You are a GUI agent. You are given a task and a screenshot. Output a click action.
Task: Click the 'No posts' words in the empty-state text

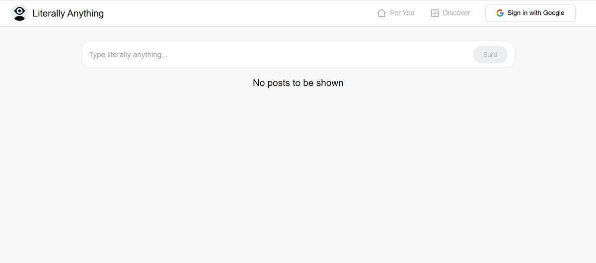pos(271,83)
